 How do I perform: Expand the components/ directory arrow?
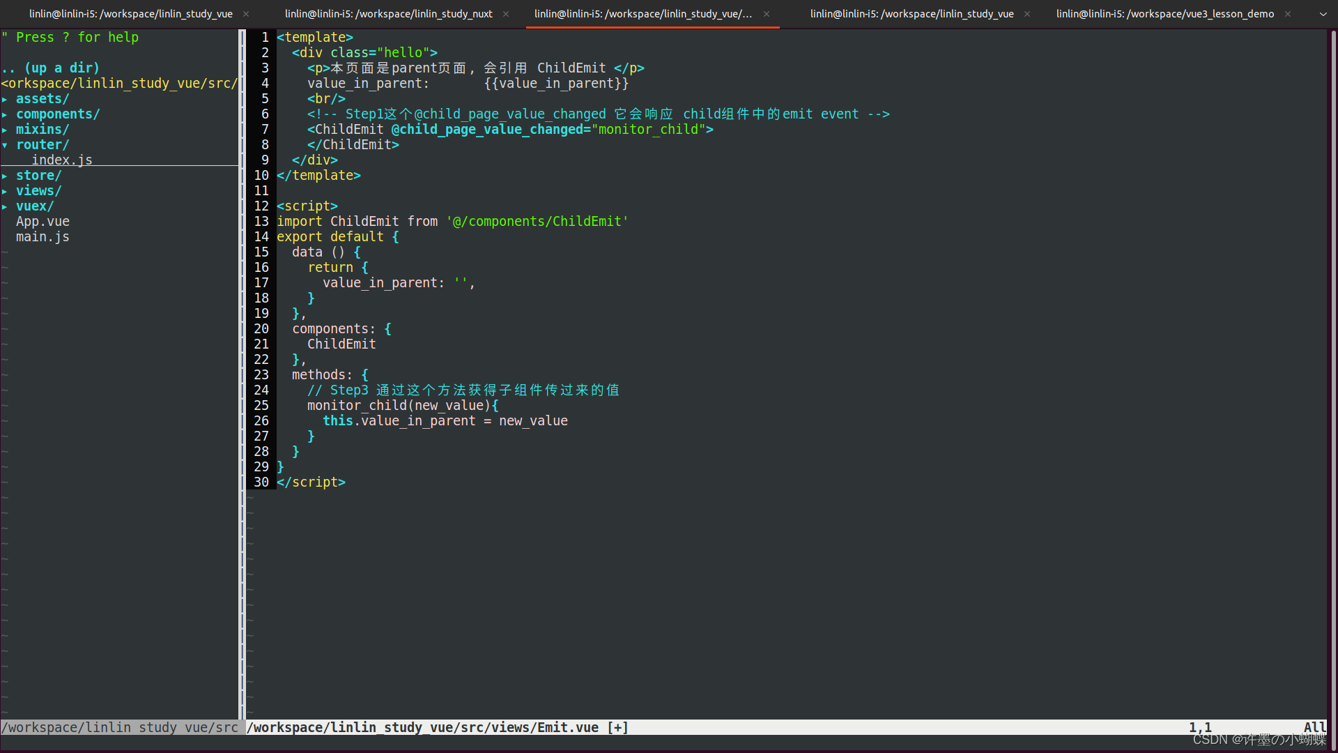point(5,114)
